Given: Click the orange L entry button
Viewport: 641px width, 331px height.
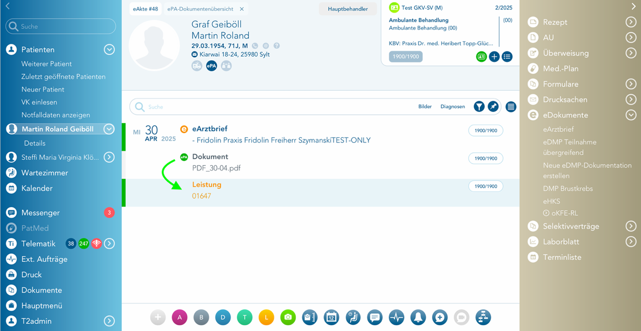Looking at the screenshot, I should [x=266, y=317].
